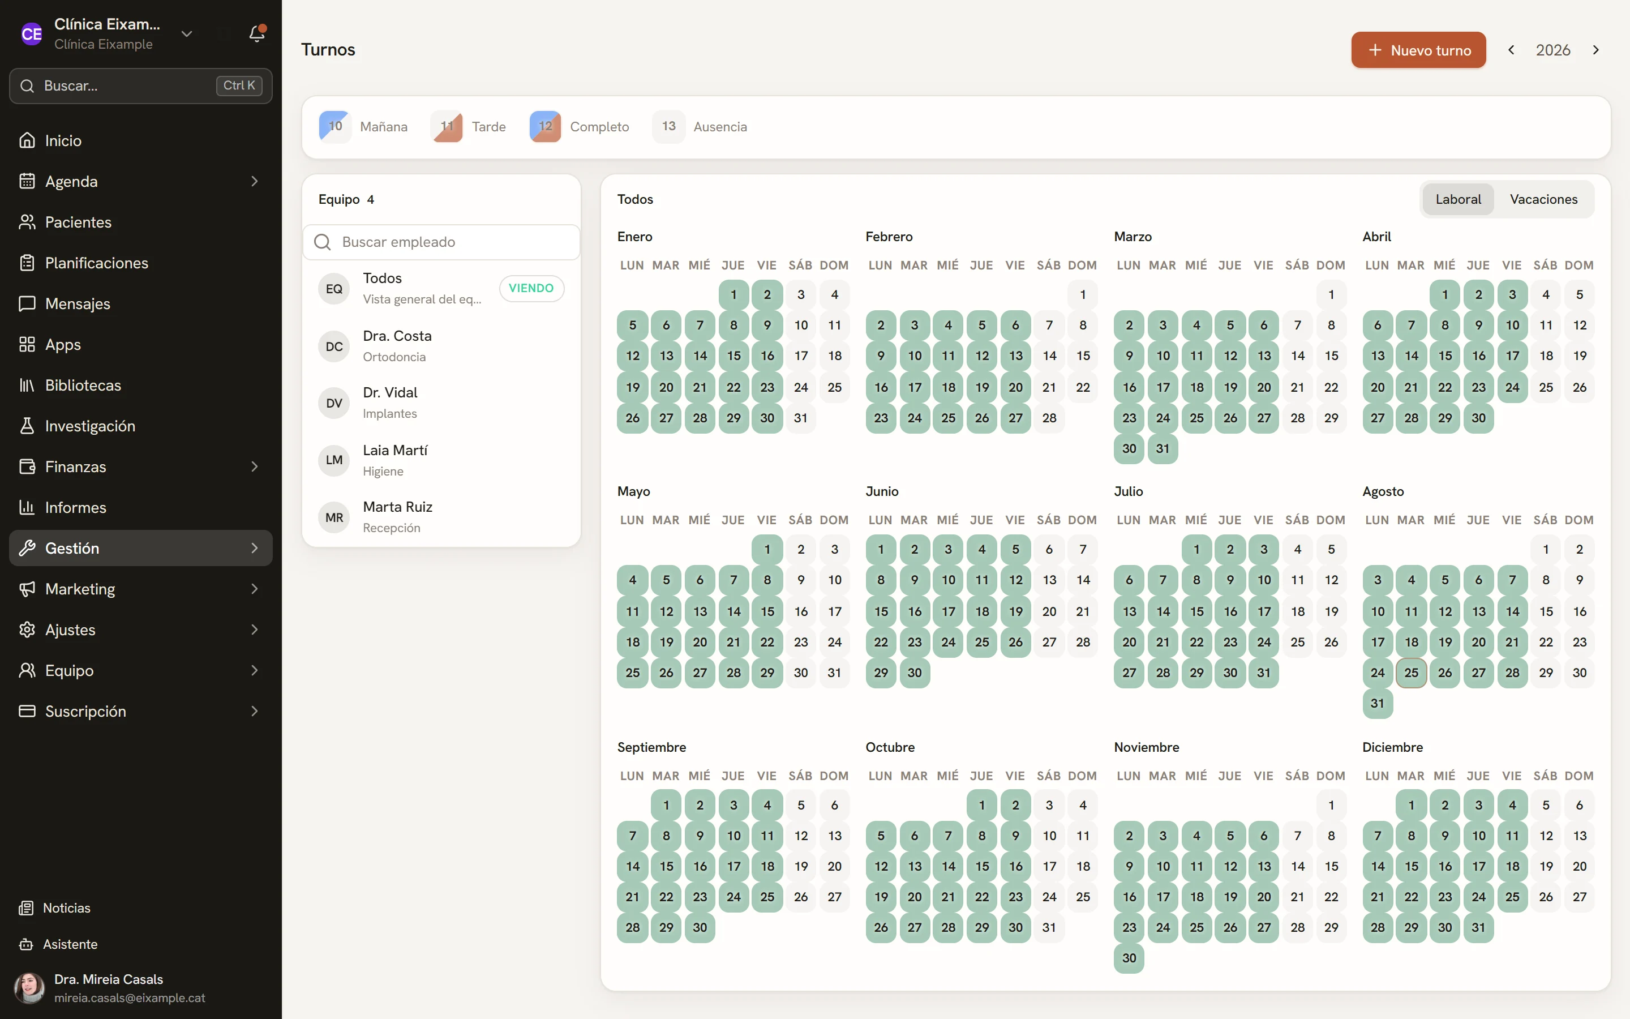1630x1019 pixels.
Task: Select August 25 in the calendar
Action: point(1411,673)
